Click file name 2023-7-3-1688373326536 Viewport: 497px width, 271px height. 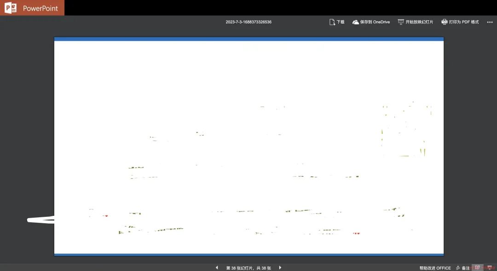(x=248, y=22)
